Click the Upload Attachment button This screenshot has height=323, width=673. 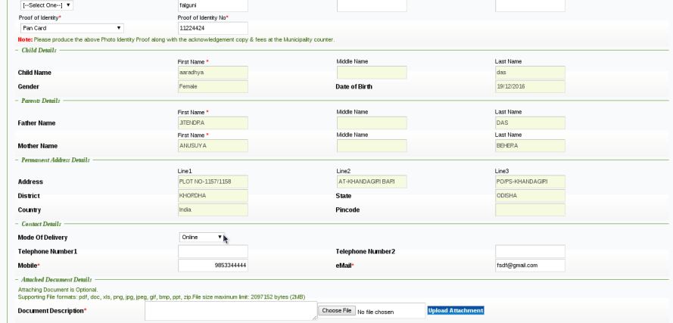456,311
